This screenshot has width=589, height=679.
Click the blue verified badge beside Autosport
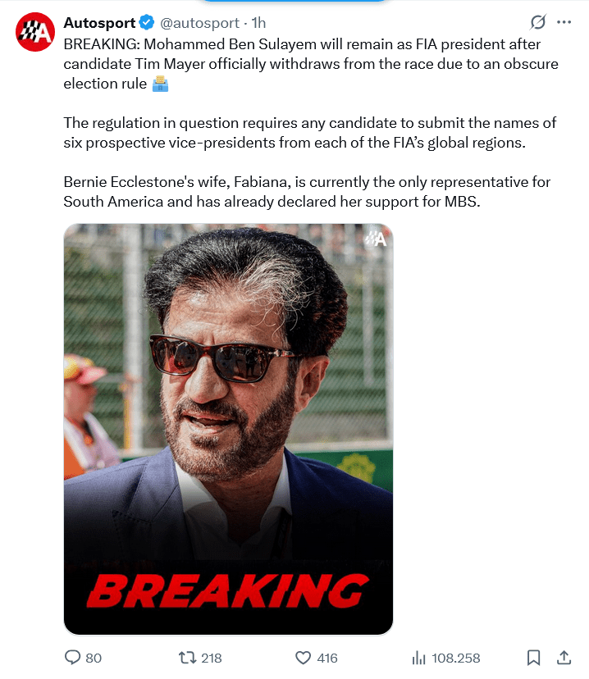point(146,22)
